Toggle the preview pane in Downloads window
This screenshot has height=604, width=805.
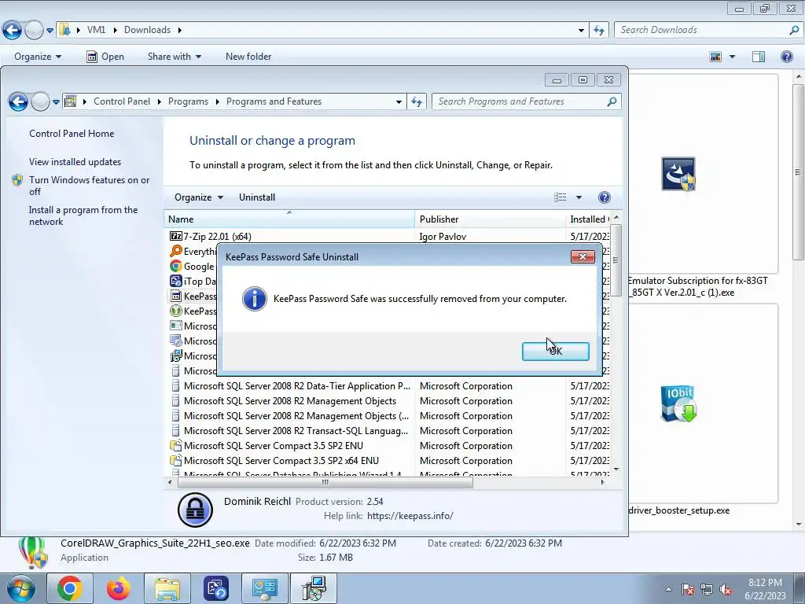759,57
